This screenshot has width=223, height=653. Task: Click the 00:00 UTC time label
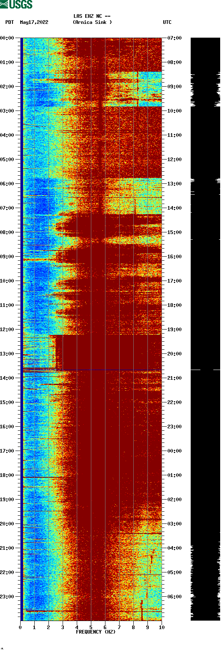(x=175, y=451)
